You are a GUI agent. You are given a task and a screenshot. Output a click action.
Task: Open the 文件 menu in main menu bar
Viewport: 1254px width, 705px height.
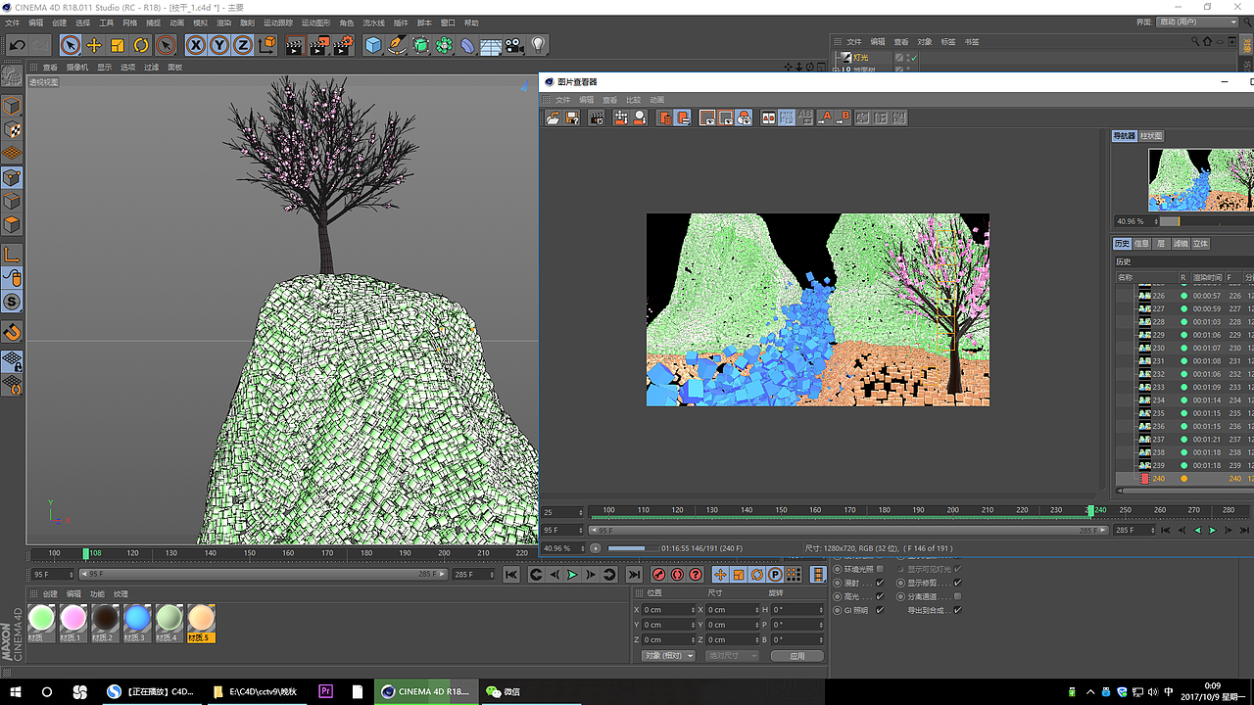coord(13,23)
